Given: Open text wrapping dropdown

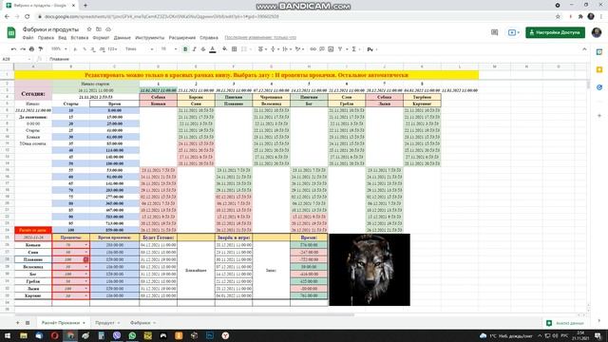Looking at the screenshot, I should click(x=287, y=49).
